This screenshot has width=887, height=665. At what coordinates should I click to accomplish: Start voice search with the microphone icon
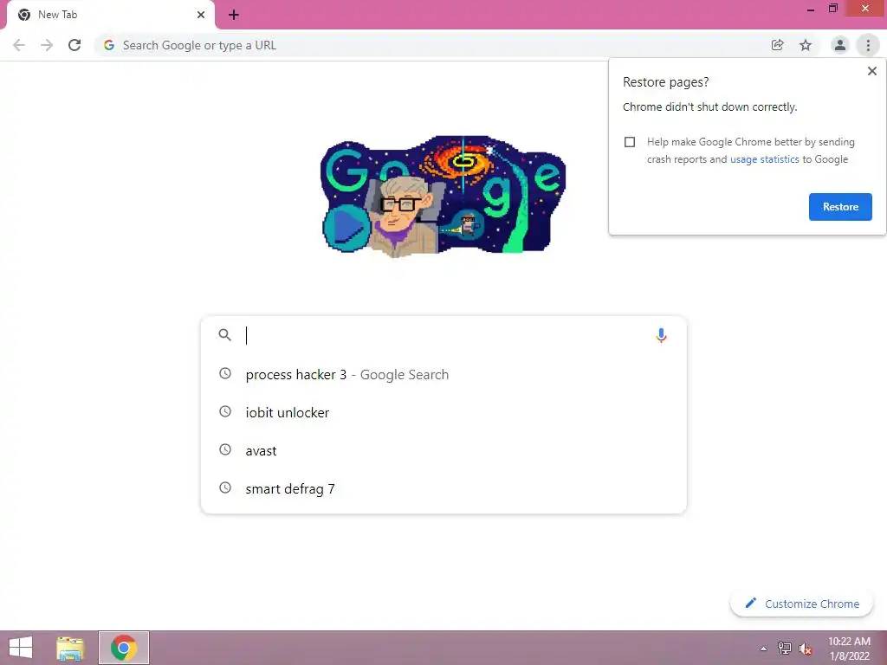pyautogui.click(x=661, y=335)
